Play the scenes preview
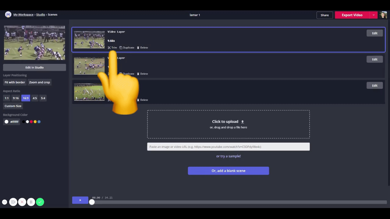The height and width of the screenshot is (219, 390). (x=80, y=200)
